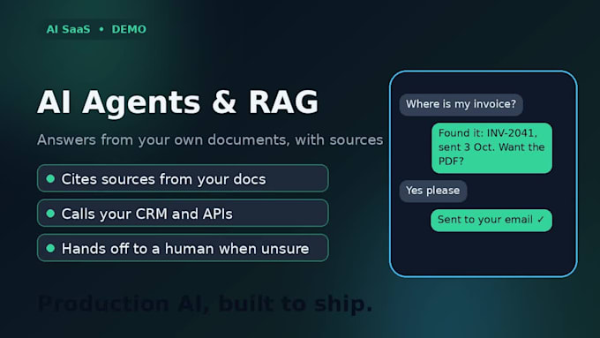The image size is (600, 338).
Task: Click the green dot beside "Cites sources"
Action: click(x=50, y=178)
